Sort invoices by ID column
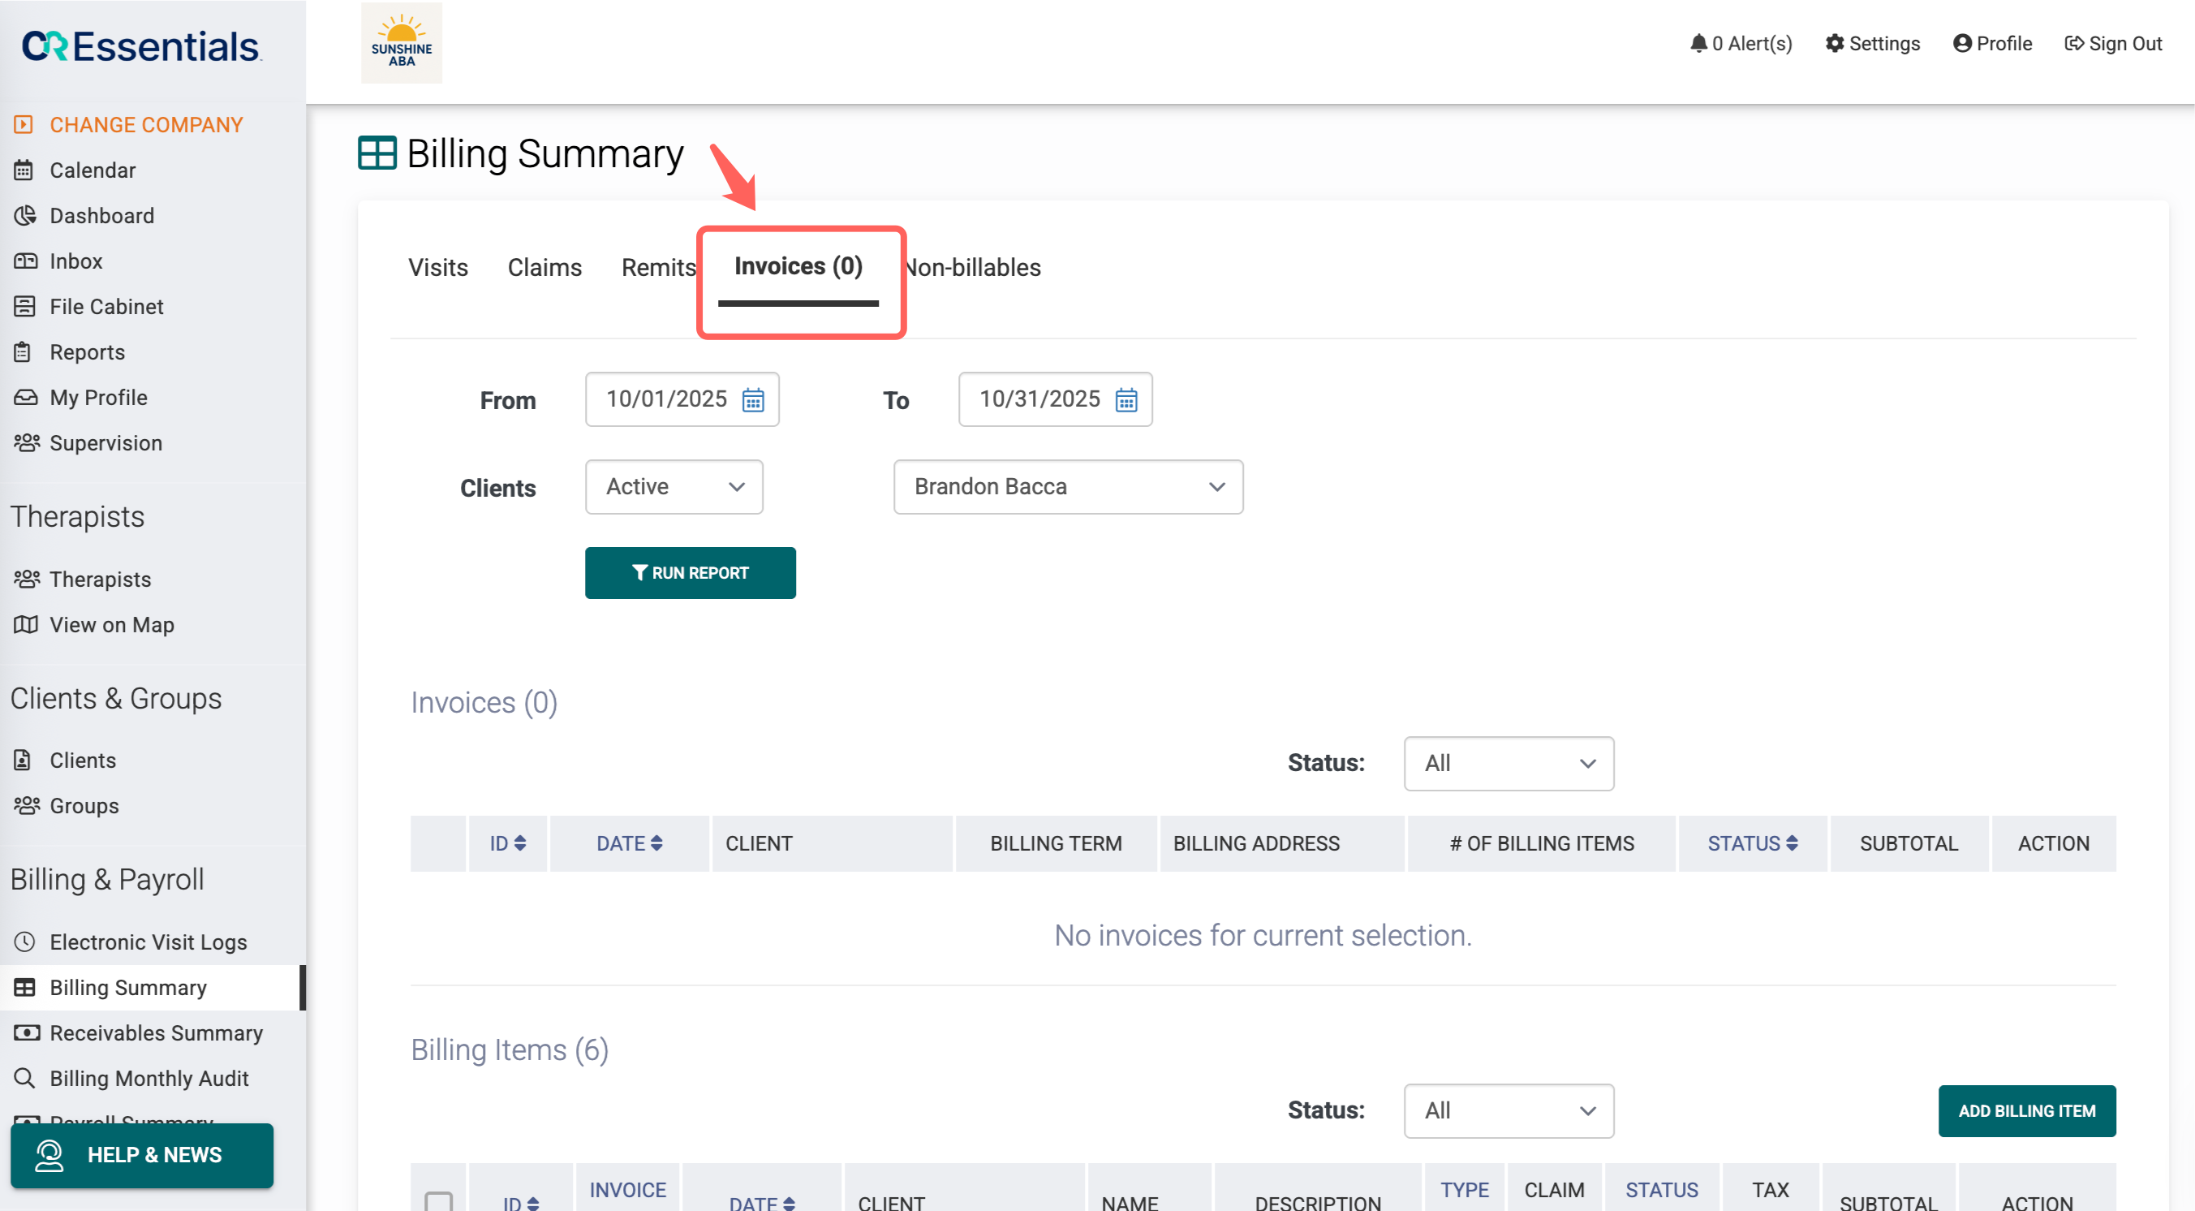The image size is (2195, 1211). coord(508,843)
